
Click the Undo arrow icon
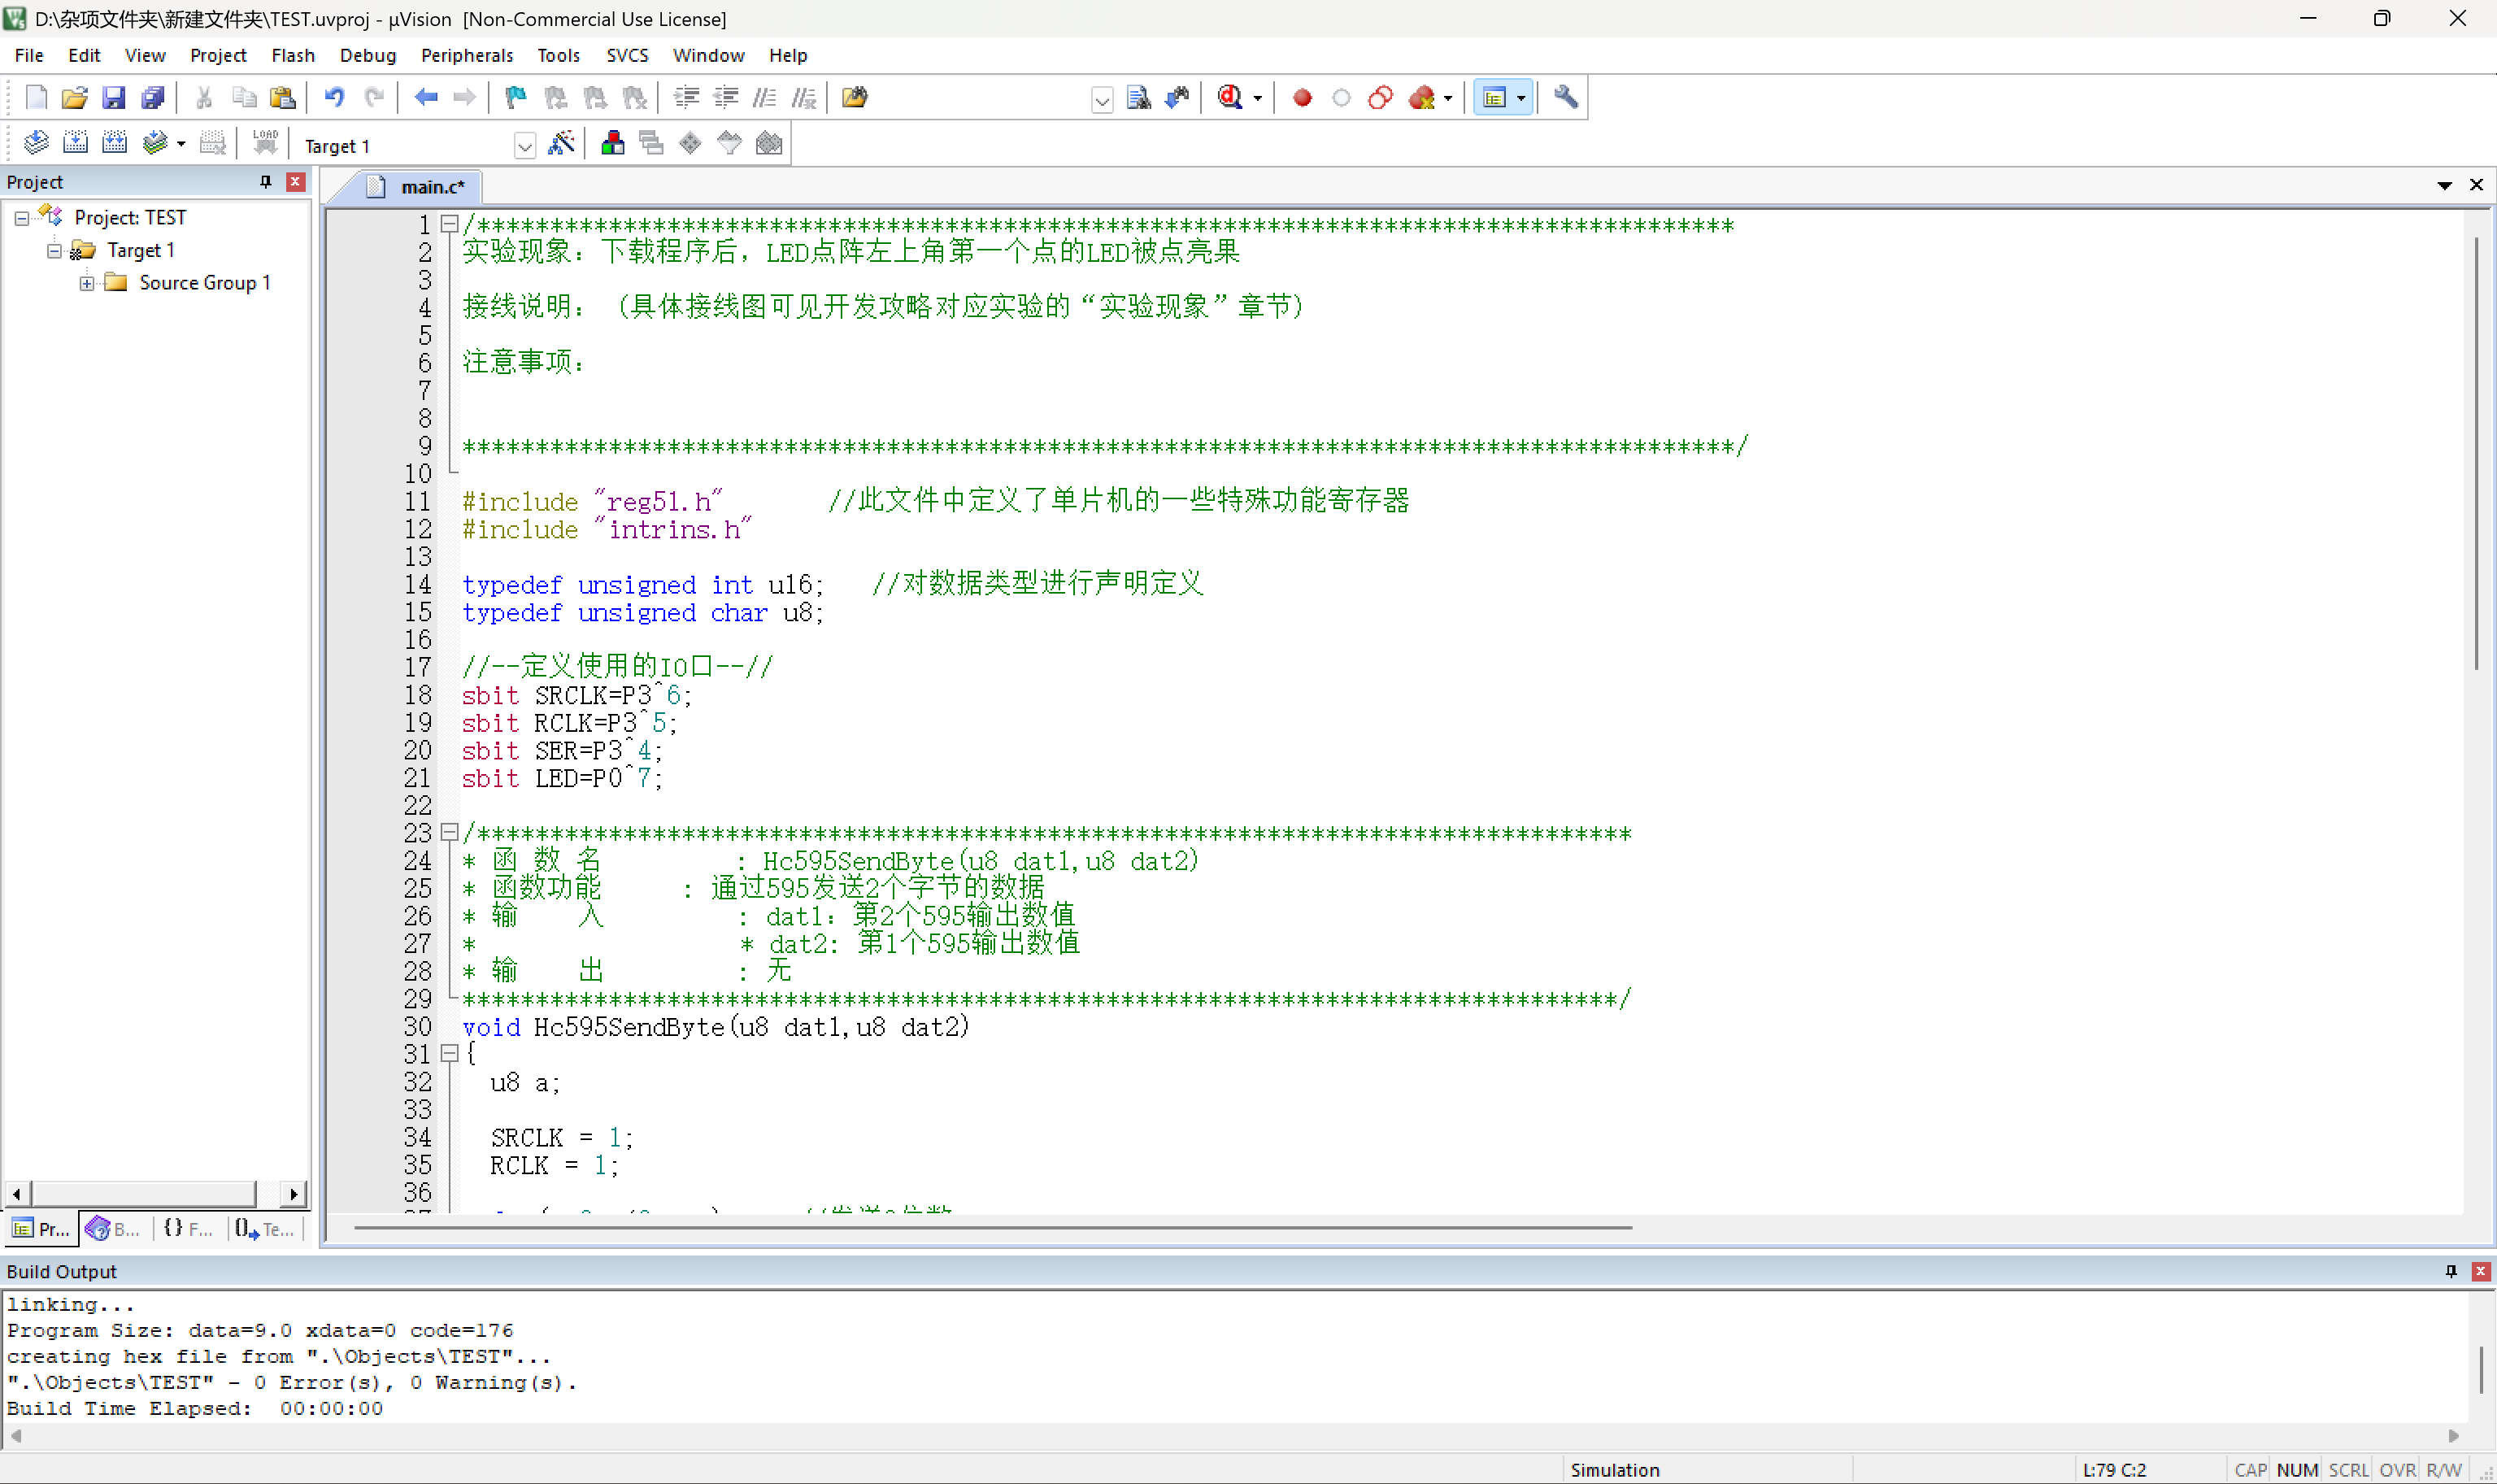[334, 97]
